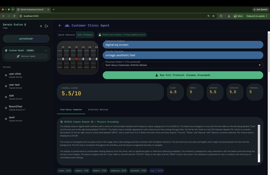Click the browser back navigation arrow
Image resolution: width=270 pixels, height=175 pixels.
(3, 16)
